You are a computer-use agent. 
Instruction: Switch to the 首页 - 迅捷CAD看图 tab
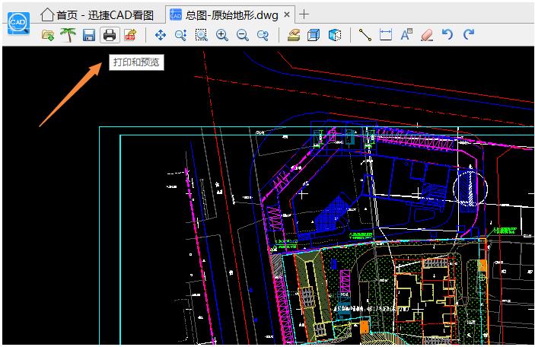coord(97,15)
